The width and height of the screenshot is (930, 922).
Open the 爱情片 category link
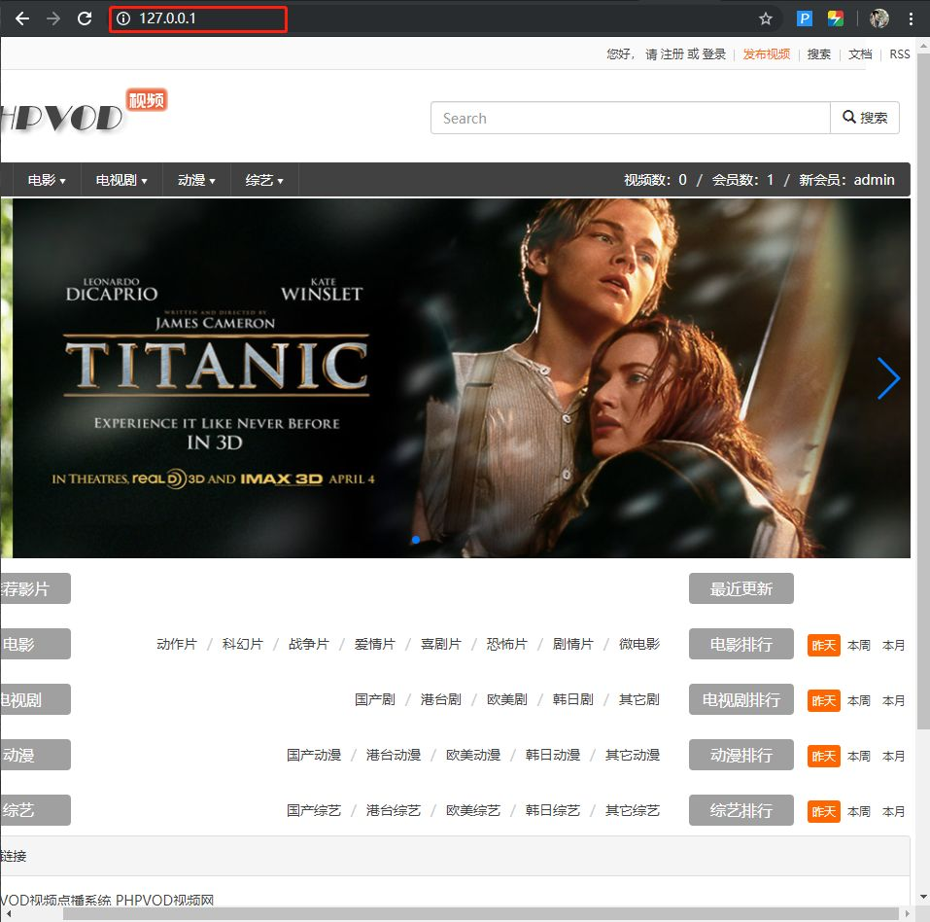(x=375, y=644)
